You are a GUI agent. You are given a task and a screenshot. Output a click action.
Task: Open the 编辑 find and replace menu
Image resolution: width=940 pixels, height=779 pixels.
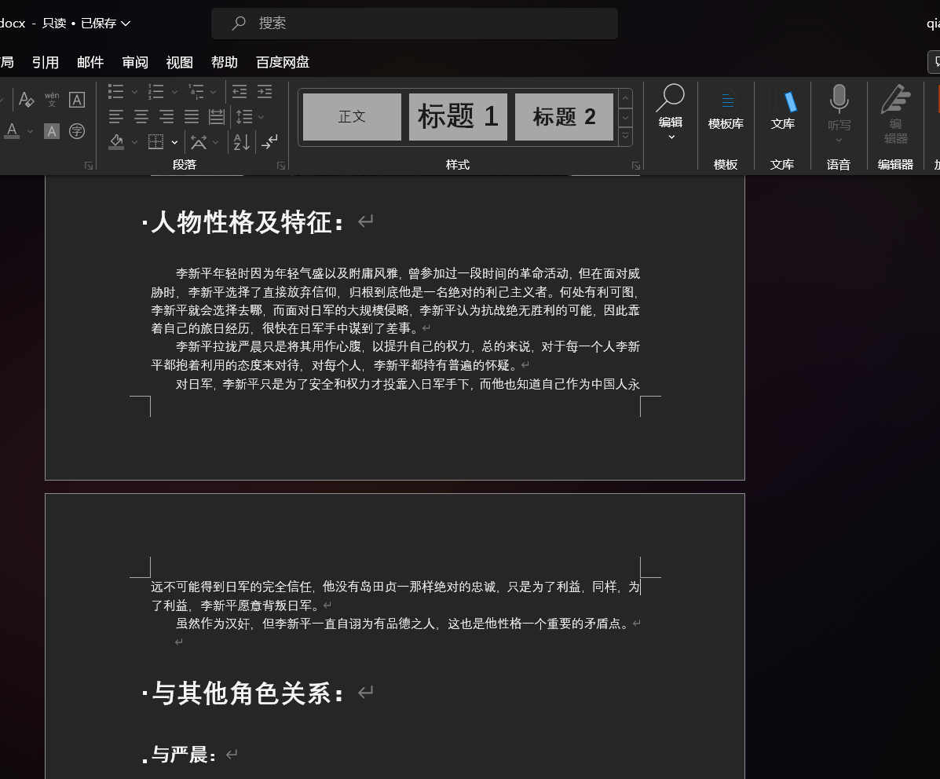(x=670, y=113)
